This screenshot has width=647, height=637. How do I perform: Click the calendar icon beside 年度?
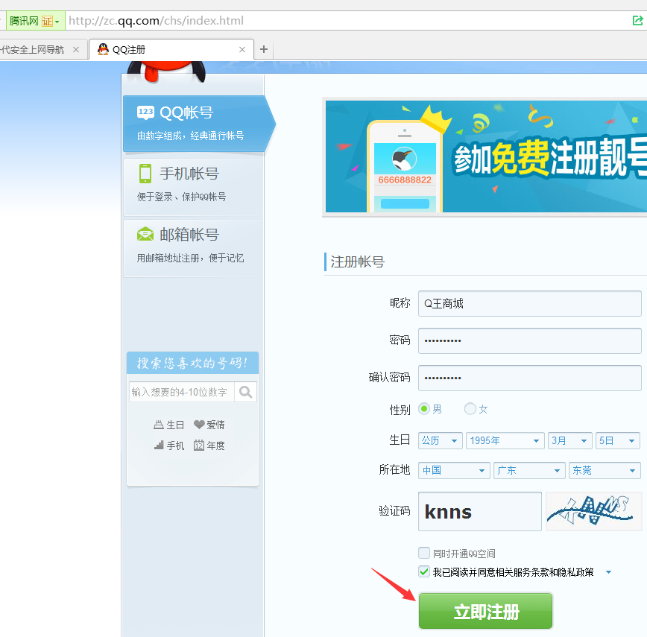coord(199,446)
